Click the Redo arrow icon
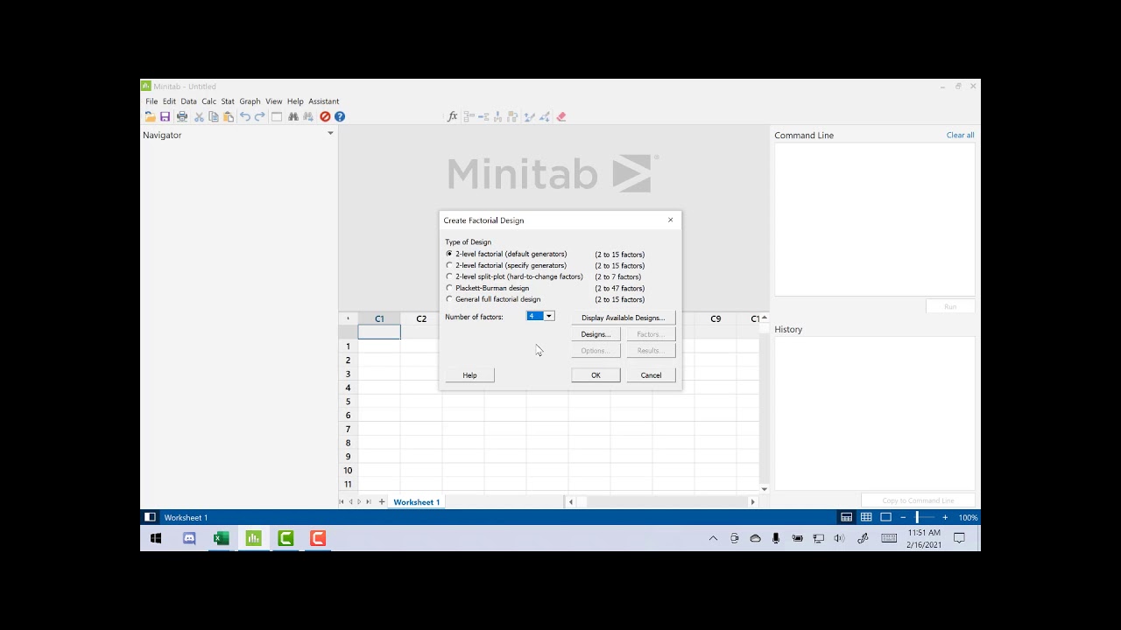This screenshot has height=630, width=1121. pyautogui.click(x=260, y=116)
